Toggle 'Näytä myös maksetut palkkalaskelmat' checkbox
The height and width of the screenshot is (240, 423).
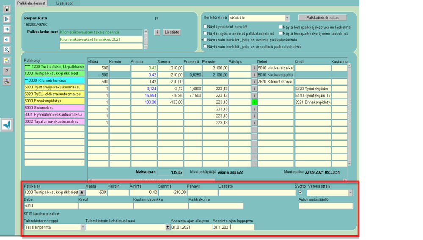coord(205,33)
